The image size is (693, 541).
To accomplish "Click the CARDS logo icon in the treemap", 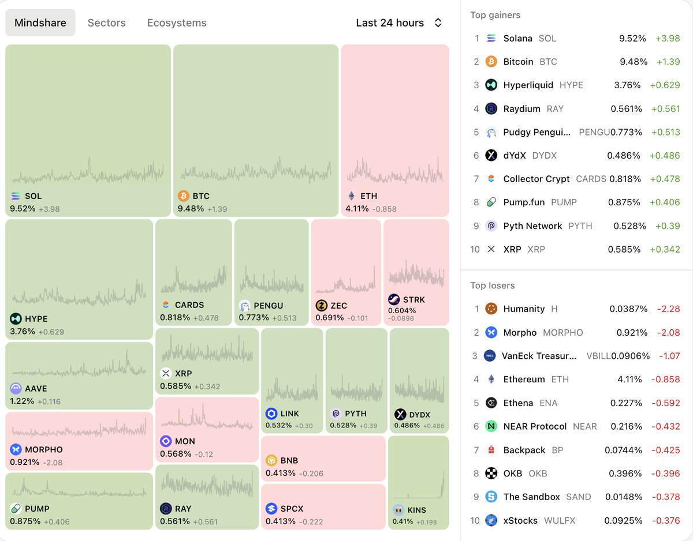I will coord(166,305).
